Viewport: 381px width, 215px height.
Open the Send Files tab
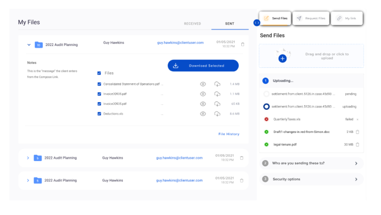click(x=275, y=18)
